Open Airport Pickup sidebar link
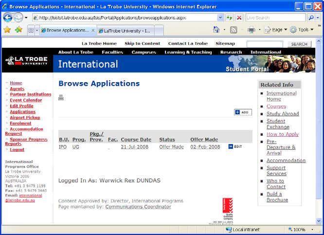Viewport: 324px width, 235px height. pyautogui.click(x=25, y=117)
